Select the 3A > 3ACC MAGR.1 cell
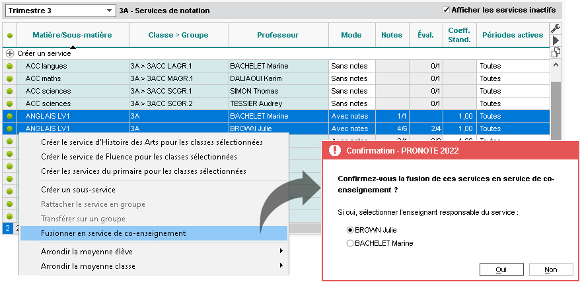This screenshot has height=282, width=580. (178, 79)
